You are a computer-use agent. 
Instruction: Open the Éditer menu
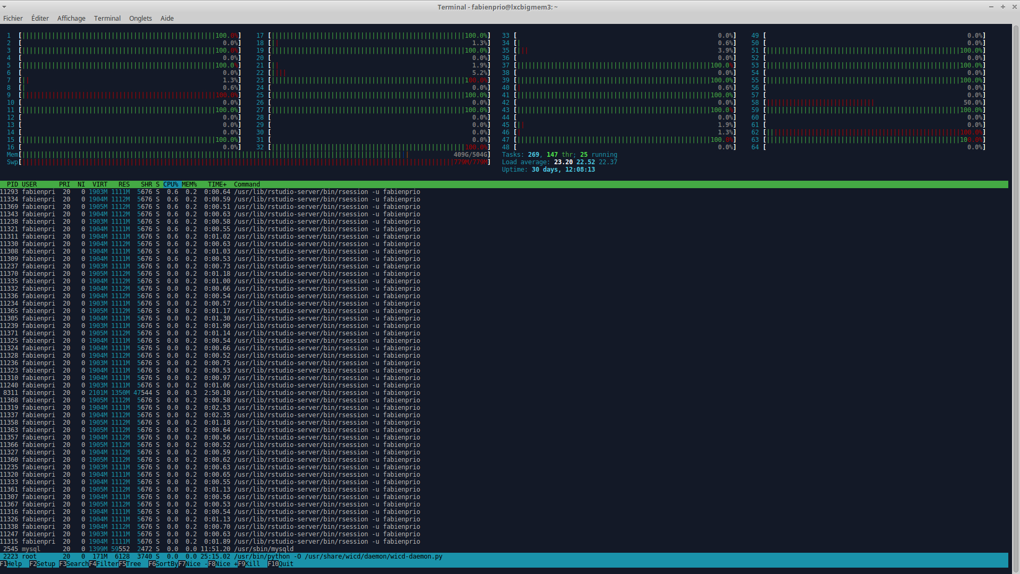click(x=40, y=18)
